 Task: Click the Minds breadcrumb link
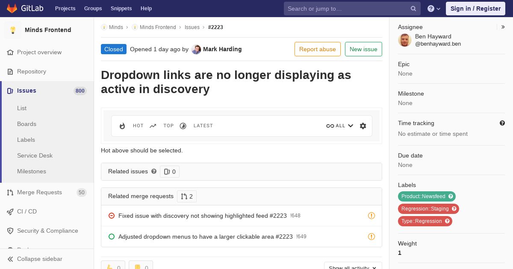(116, 27)
